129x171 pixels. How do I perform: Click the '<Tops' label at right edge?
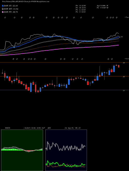(x=127, y=17)
